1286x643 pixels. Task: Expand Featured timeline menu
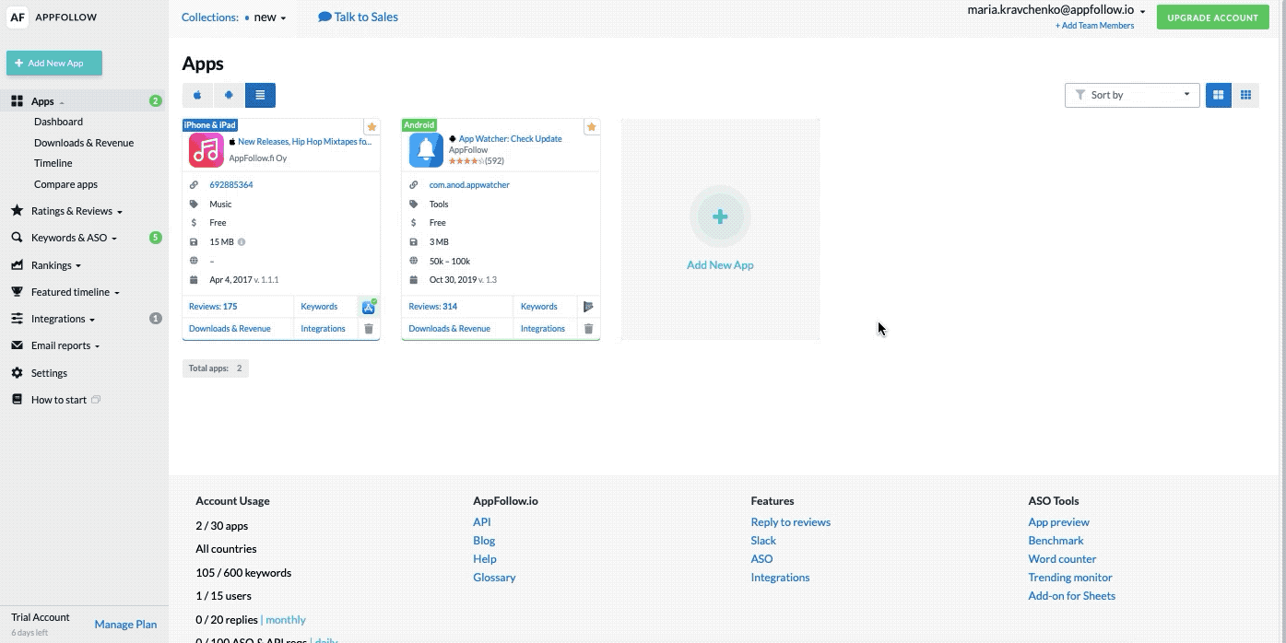pos(76,292)
